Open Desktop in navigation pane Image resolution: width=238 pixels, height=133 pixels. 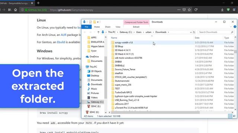coord(95,75)
